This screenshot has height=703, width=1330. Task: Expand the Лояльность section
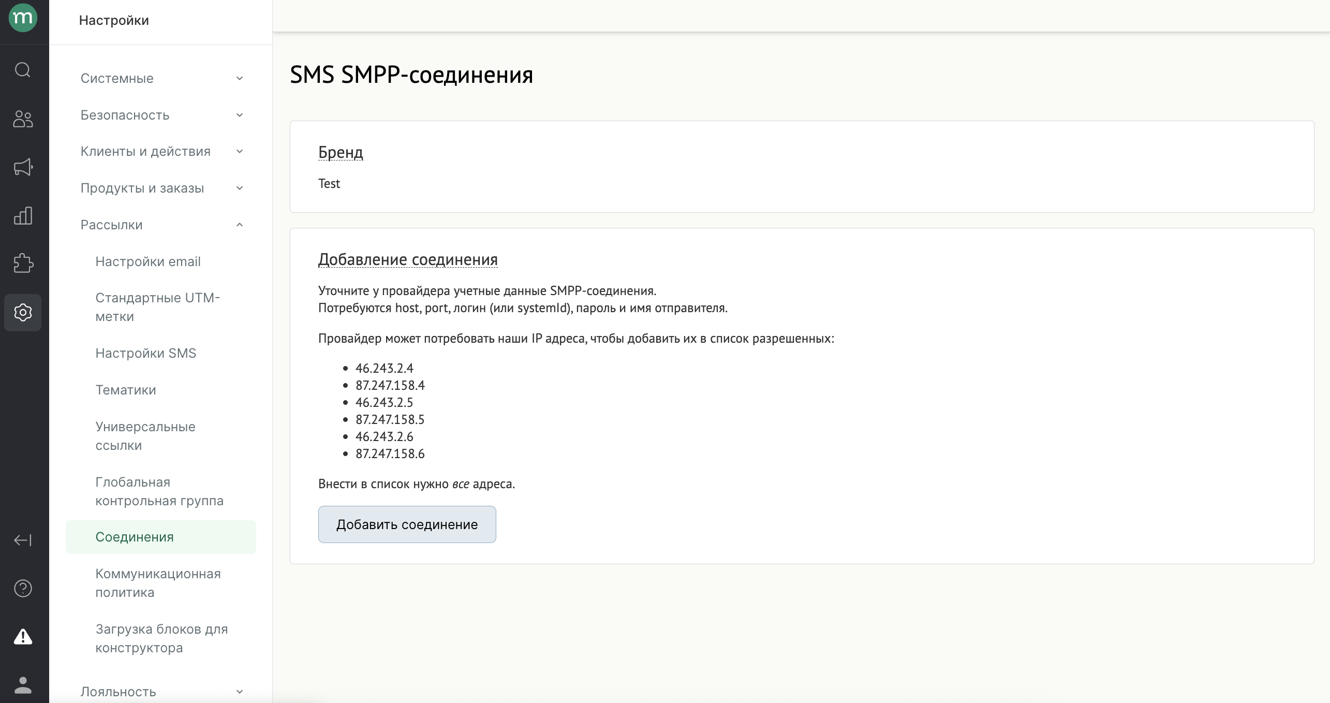point(161,692)
